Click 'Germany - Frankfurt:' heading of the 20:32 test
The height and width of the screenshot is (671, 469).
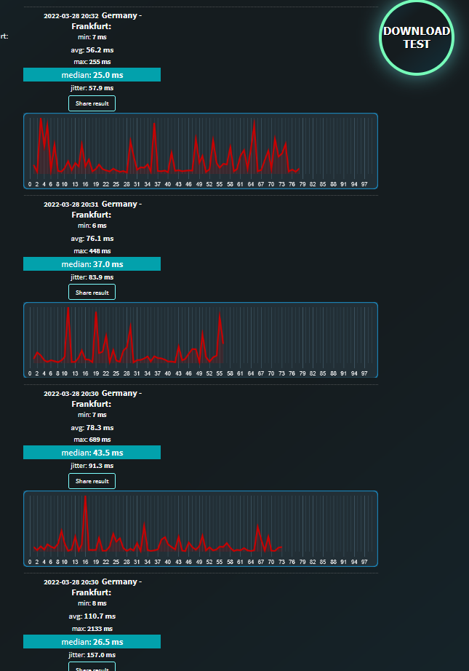click(x=107, y=21)
